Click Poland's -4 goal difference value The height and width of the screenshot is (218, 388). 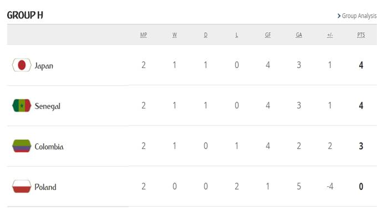tap(330, 186)
